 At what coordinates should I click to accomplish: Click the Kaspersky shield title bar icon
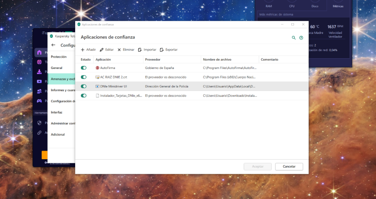(51, 36)
